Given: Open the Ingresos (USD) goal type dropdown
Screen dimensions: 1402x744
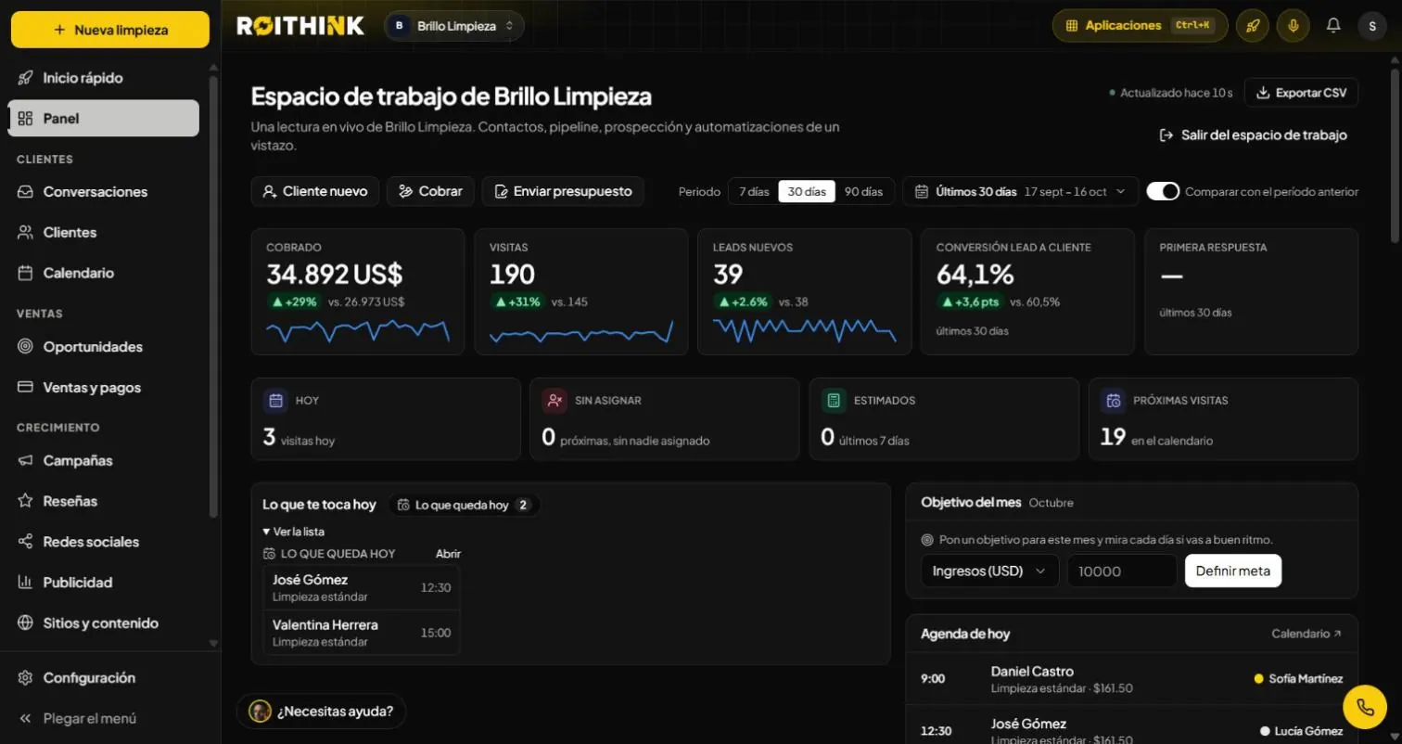Looking at the screenshot, I should (989, 571).
